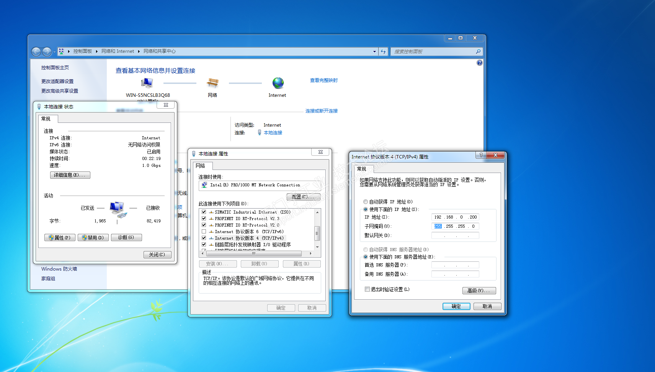Click the 诊断(G) button
The height and width of the screenshot is (372, 655).
126,238
